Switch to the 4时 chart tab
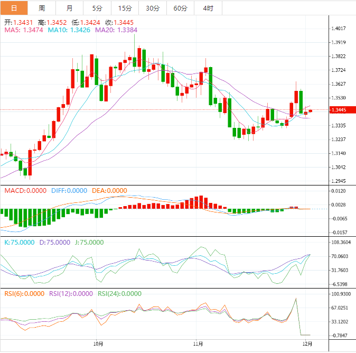Image resolution: width=356 pixels, height=353 pixels. click(x=208, y=8)
